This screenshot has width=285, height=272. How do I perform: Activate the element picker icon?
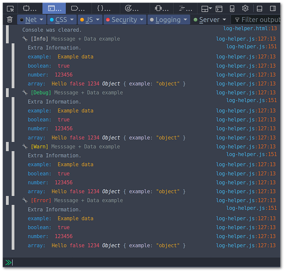[x=10, y=9]
